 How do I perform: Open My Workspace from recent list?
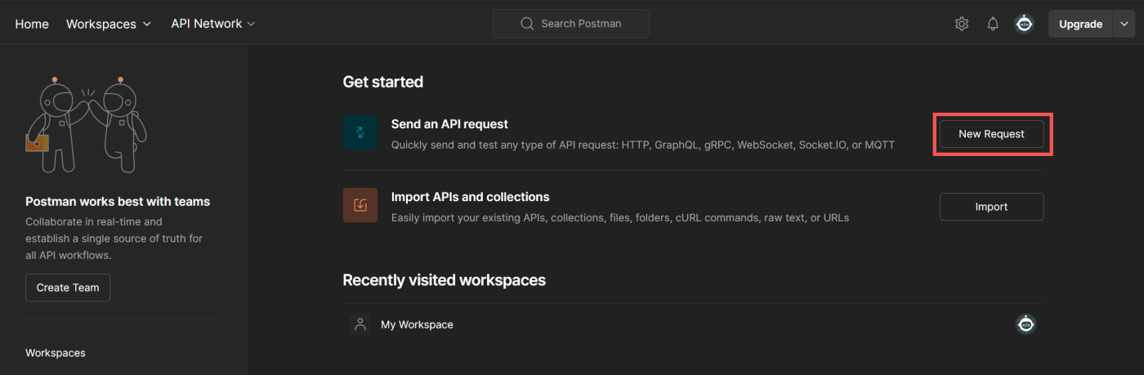[417, 324]
